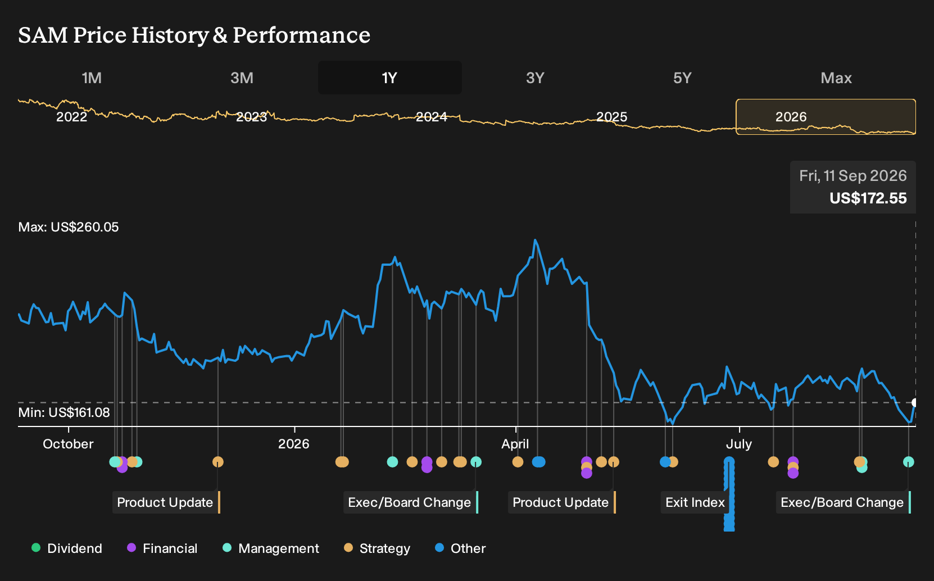
Task: Click the teal Management dot above March Exec/Board Change
Action: pyautogui.click(x=476, y=462)
